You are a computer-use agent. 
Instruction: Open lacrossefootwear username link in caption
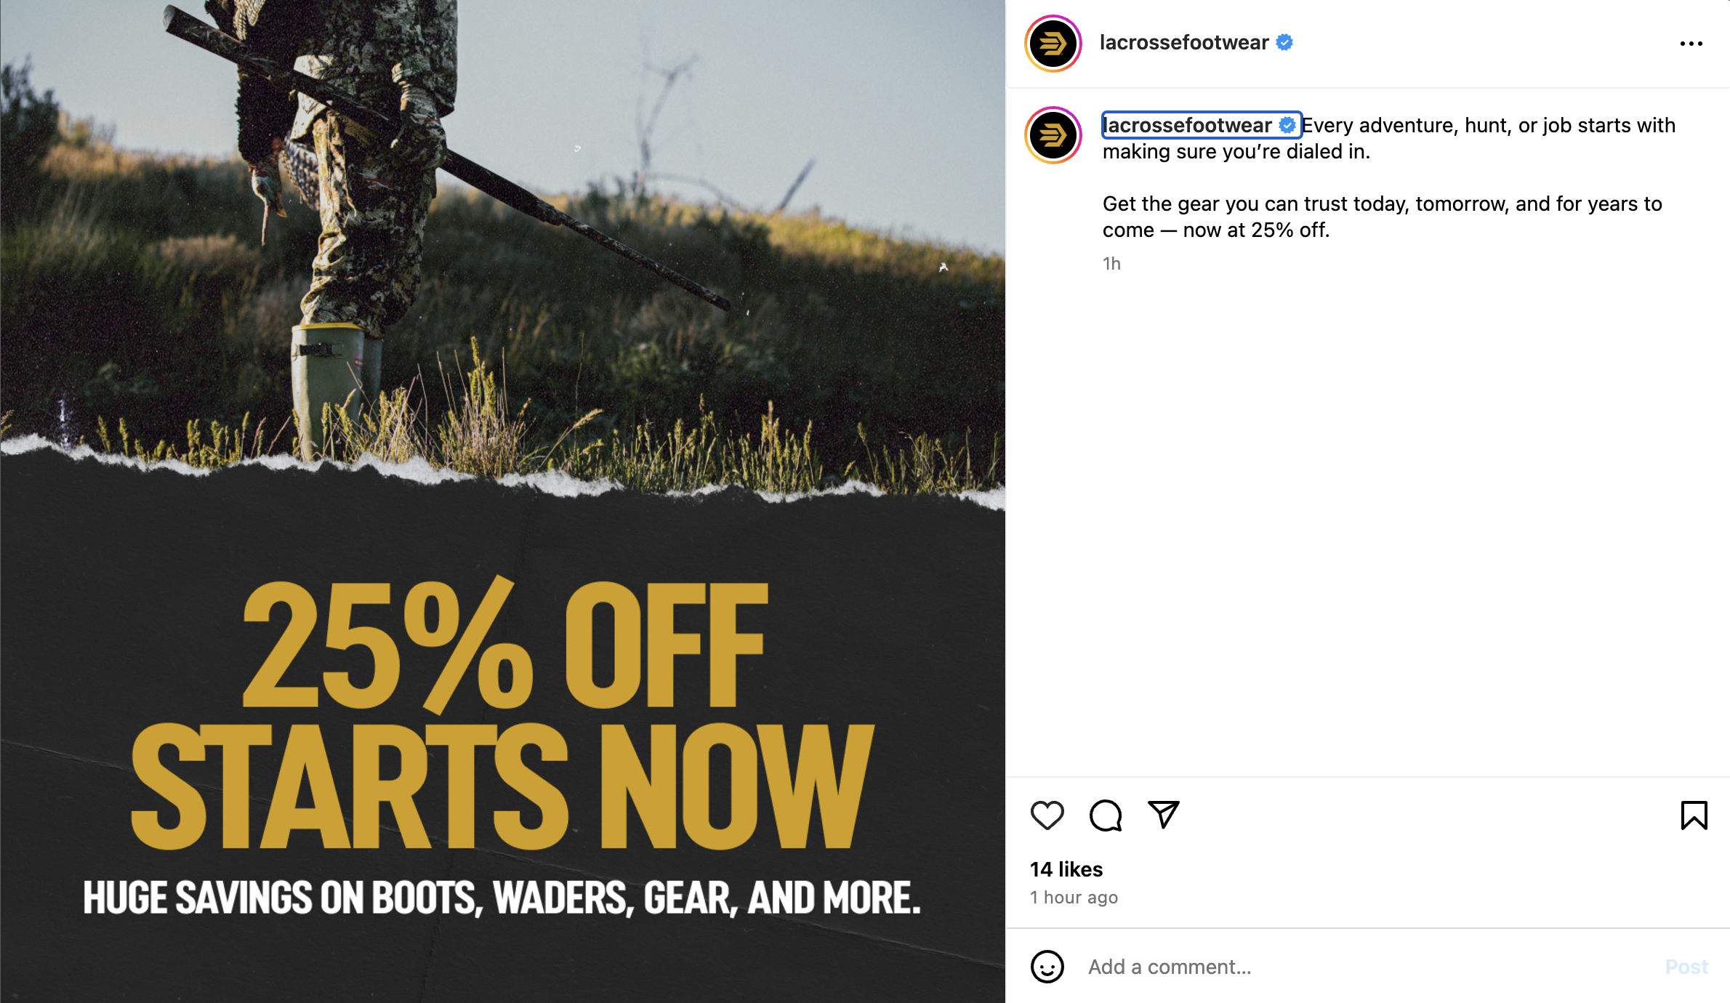(1187, 125)
